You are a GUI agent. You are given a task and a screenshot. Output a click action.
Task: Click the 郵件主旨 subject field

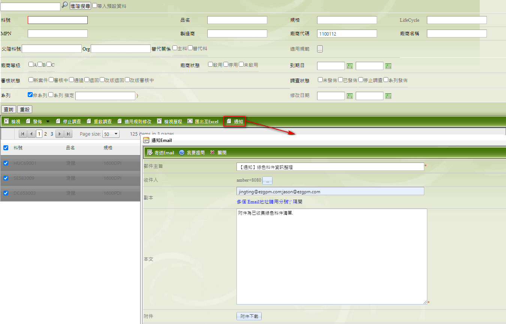[x=330, y=167]
